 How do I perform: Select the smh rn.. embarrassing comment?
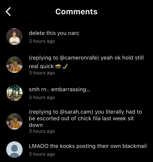click(x=59, y=89)
